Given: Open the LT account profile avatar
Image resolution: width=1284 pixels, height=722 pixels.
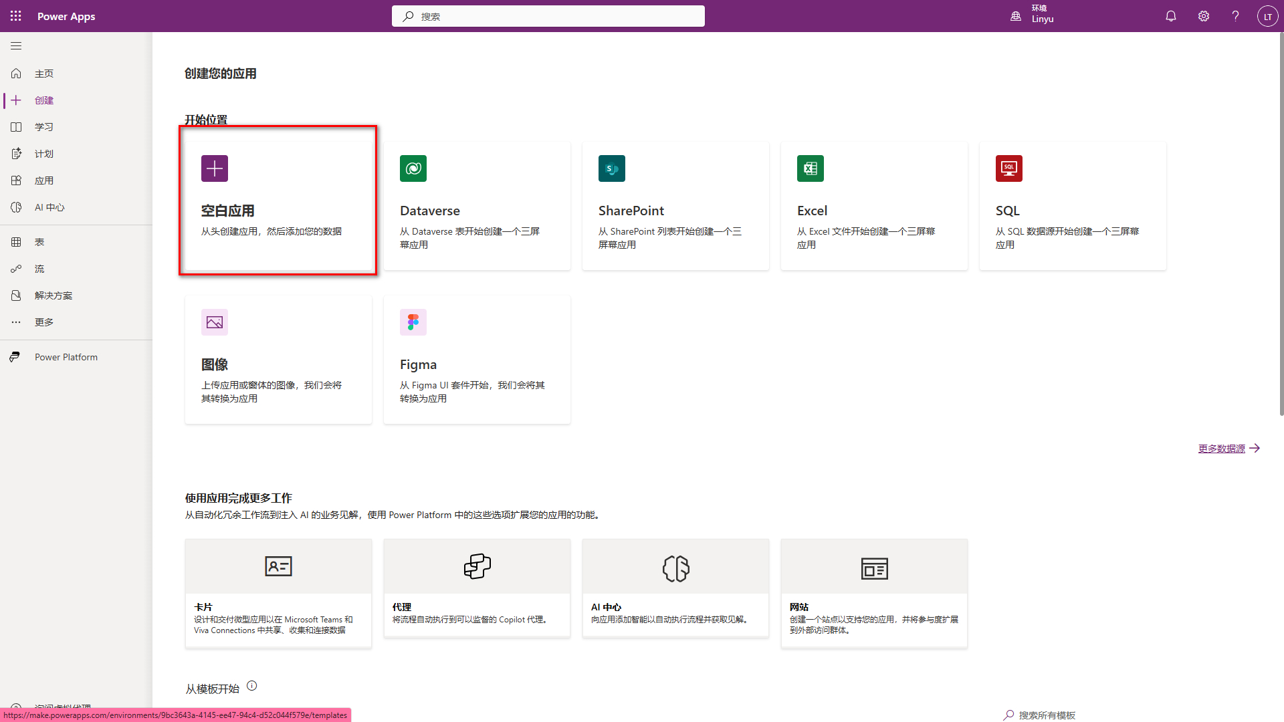Looking at the screenshot, I should pyautogui.click(x=1267, y=16).
